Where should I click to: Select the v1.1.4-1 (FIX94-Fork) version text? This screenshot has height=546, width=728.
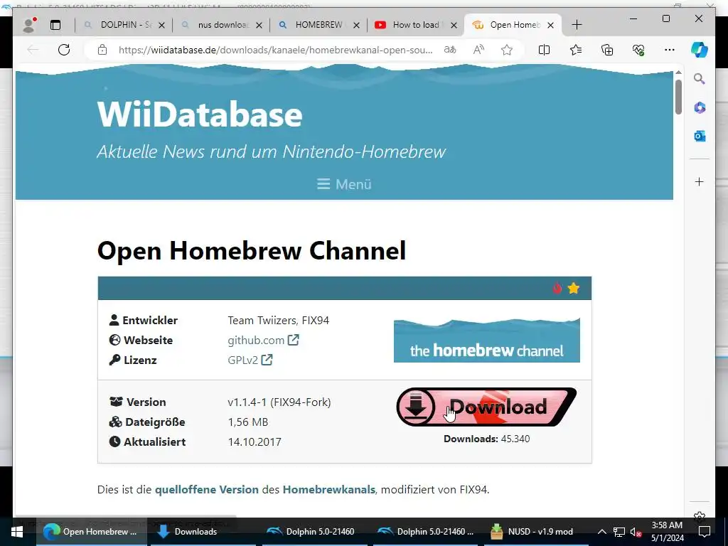click(x=279, y=402)
